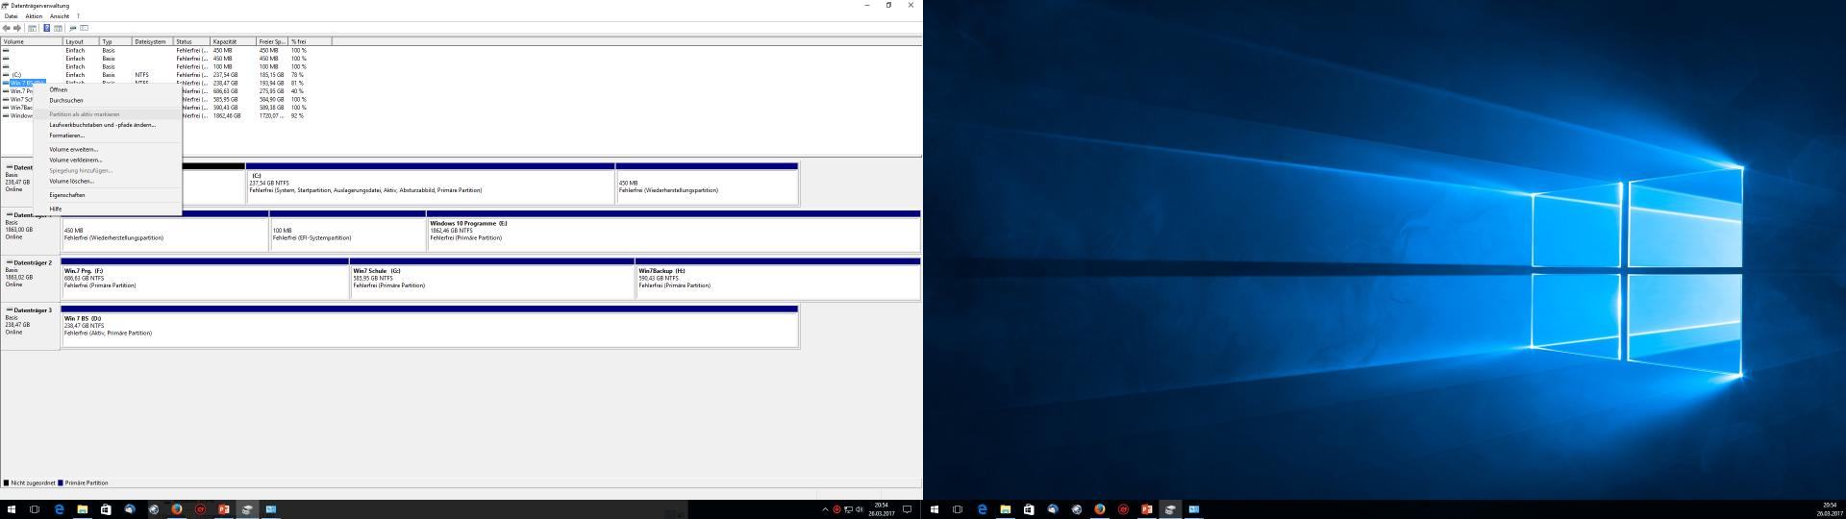Choose Formatieren... in the context menu
The height and width of the screenshot is (519, 1846).
107,136
